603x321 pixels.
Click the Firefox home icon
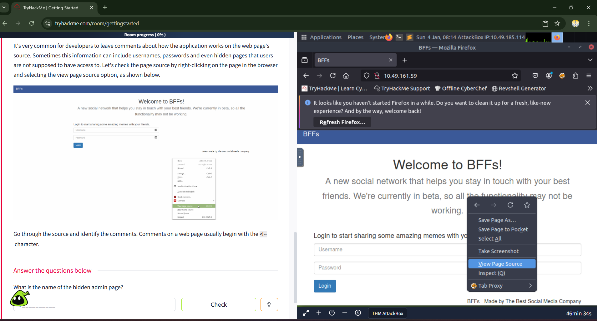[x=346, y=76]
